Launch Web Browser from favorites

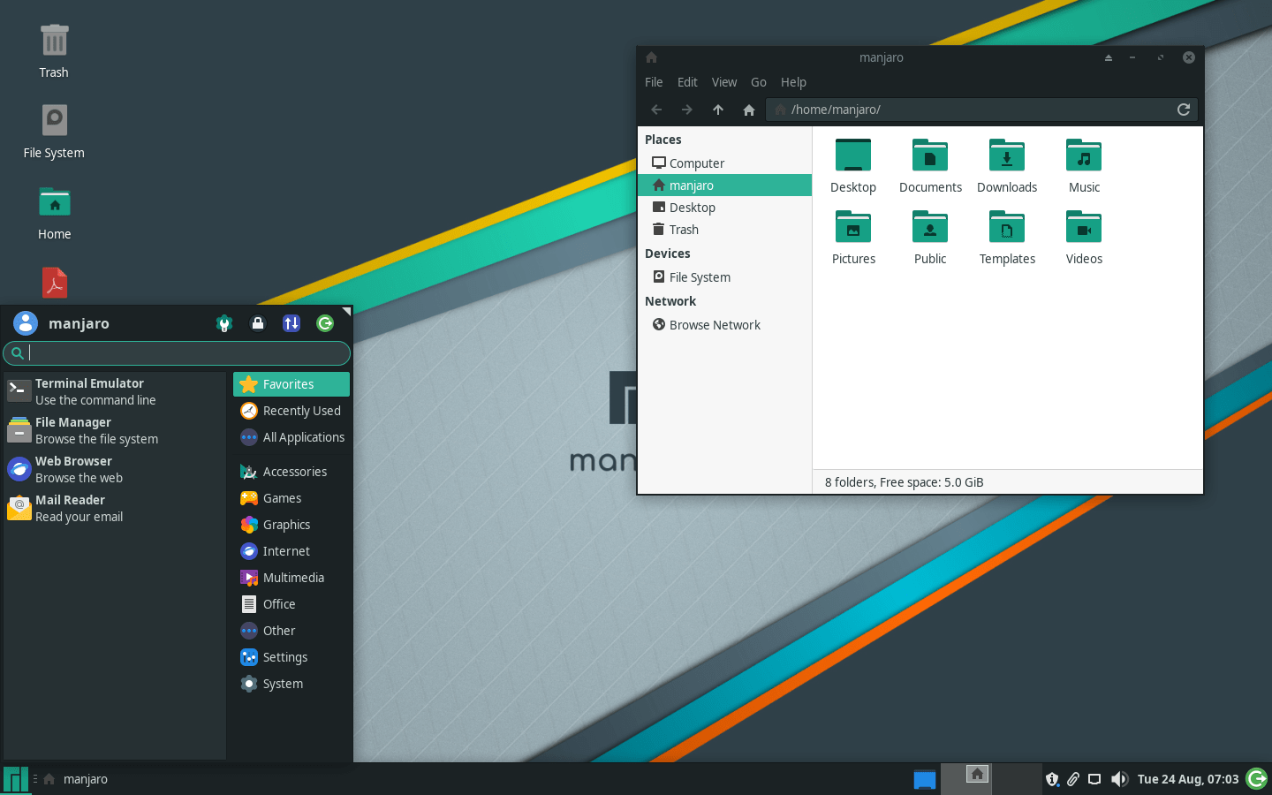click(x=114, y=469)
